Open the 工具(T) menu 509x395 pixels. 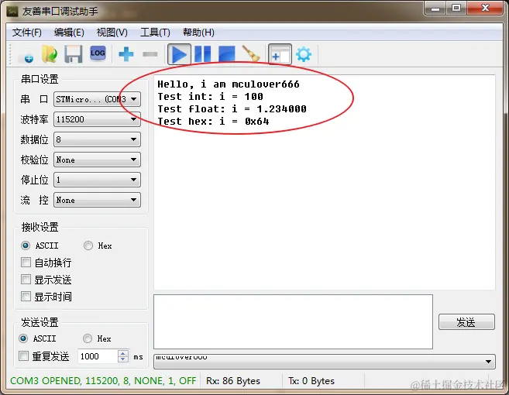tap(155, 33)
